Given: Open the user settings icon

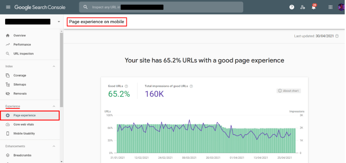Looking at the screenshot, I should pyautogui.click(x=303, y=7).
